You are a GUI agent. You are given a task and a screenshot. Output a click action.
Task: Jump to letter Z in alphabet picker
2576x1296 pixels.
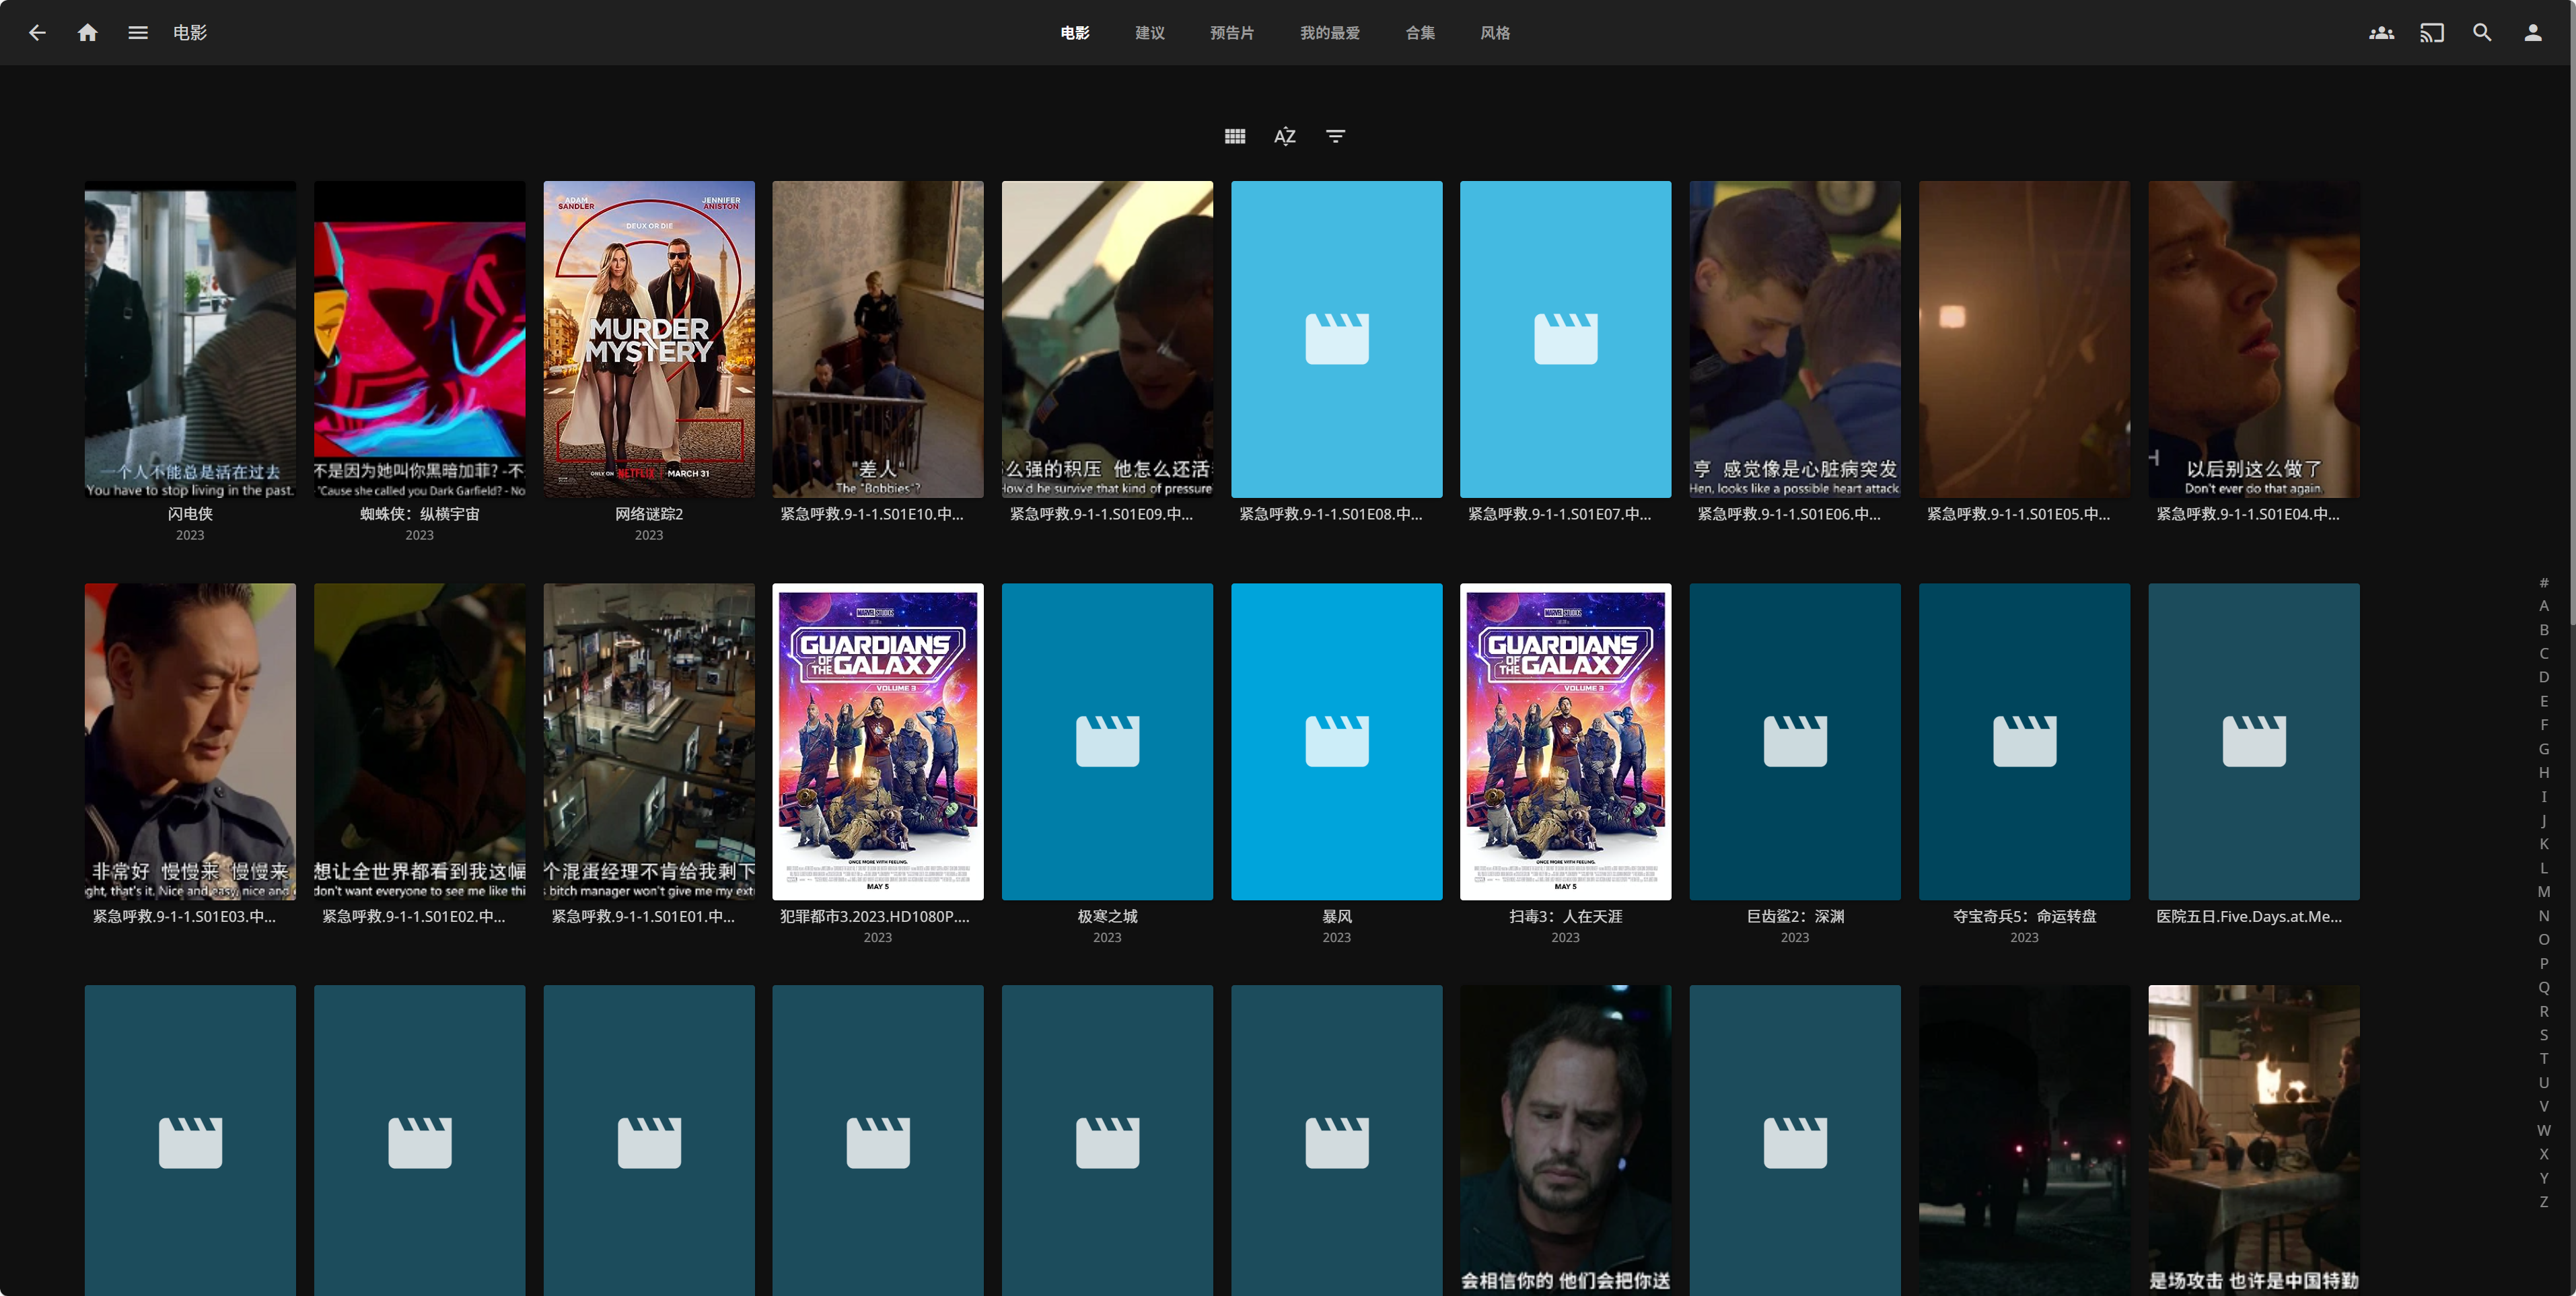point(2544,1202)
